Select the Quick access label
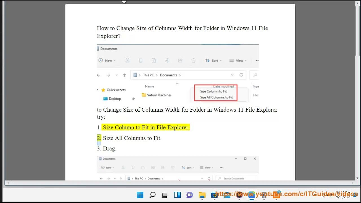The height and width of the screenshot is (203, 361). click(116, 90)
